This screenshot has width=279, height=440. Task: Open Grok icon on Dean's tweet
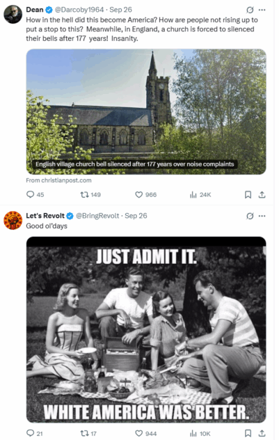[x=250, y=10]
